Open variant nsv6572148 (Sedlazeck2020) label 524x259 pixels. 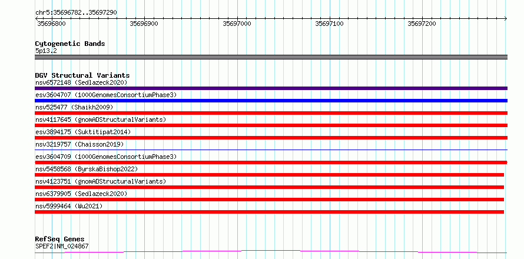point(81,82)
